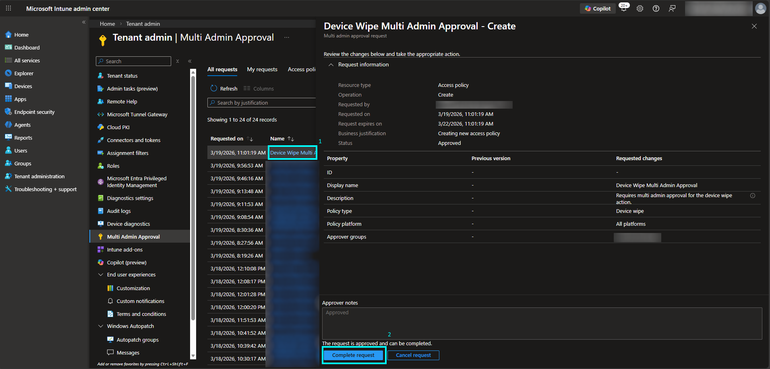The image size is (770, 369).
Task: Click the Tenant admin breadcrumb
Action: (x=143, y=24)
